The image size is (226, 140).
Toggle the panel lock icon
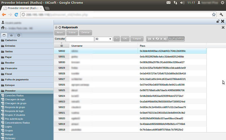pos(218,22)
